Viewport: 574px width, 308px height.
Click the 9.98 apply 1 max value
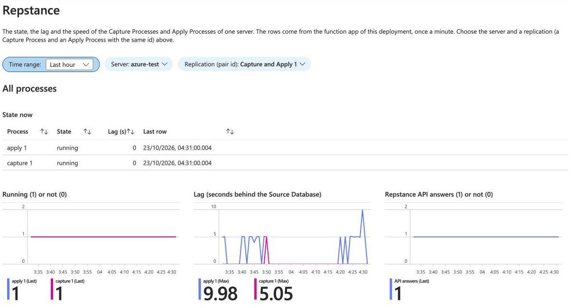pos(221,294)
